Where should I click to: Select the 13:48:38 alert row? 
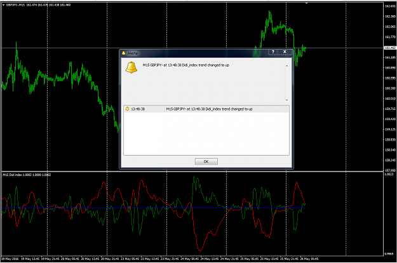(206, 109)
